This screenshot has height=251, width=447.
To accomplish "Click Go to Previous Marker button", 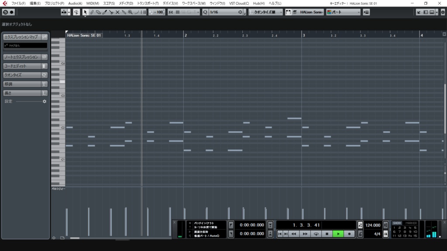I will [x=280, y=234].
